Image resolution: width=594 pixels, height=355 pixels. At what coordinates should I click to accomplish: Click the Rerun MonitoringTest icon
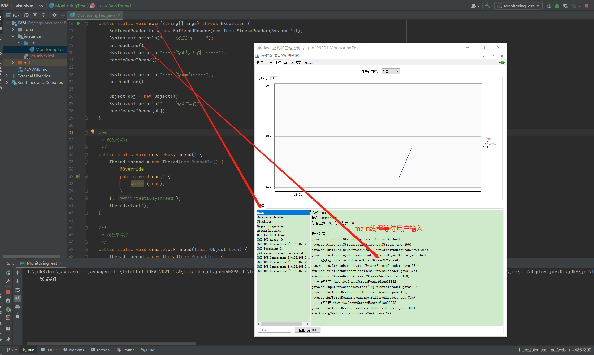coord(8,273)
